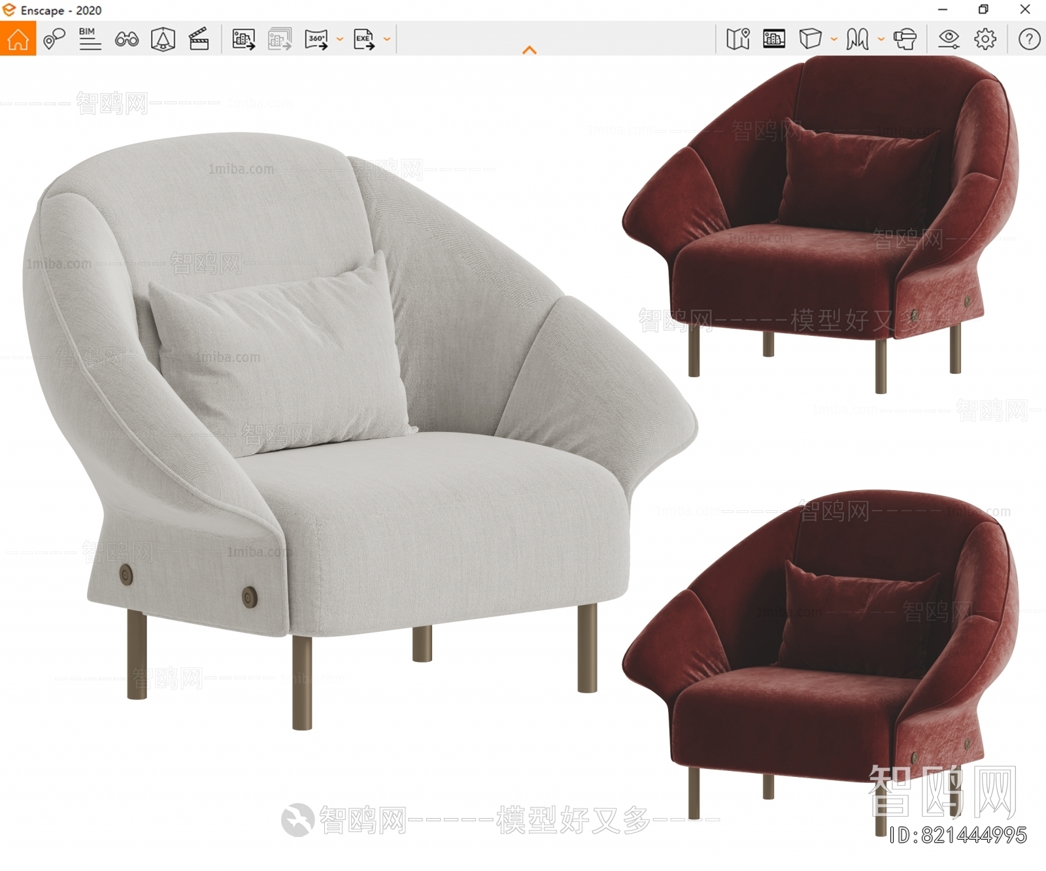Viewport: 1046px width, 871px height.
Task: Expand the 360 panorama dropdown arrow
Action: [340, 39]
